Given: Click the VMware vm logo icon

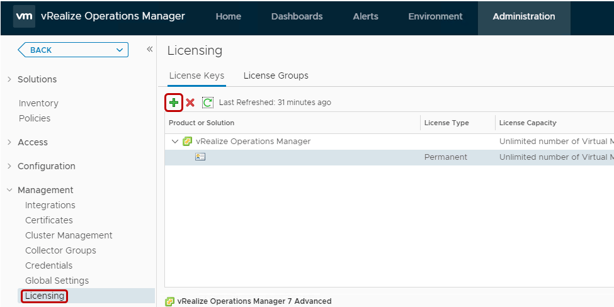Looking at the screenshot, I should (25, 16).
